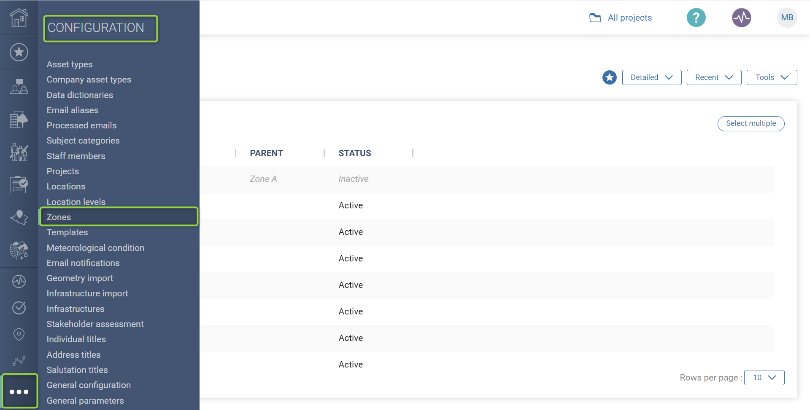Expand the Recent dropdown
810x410 pixels.
click(714, 77)
